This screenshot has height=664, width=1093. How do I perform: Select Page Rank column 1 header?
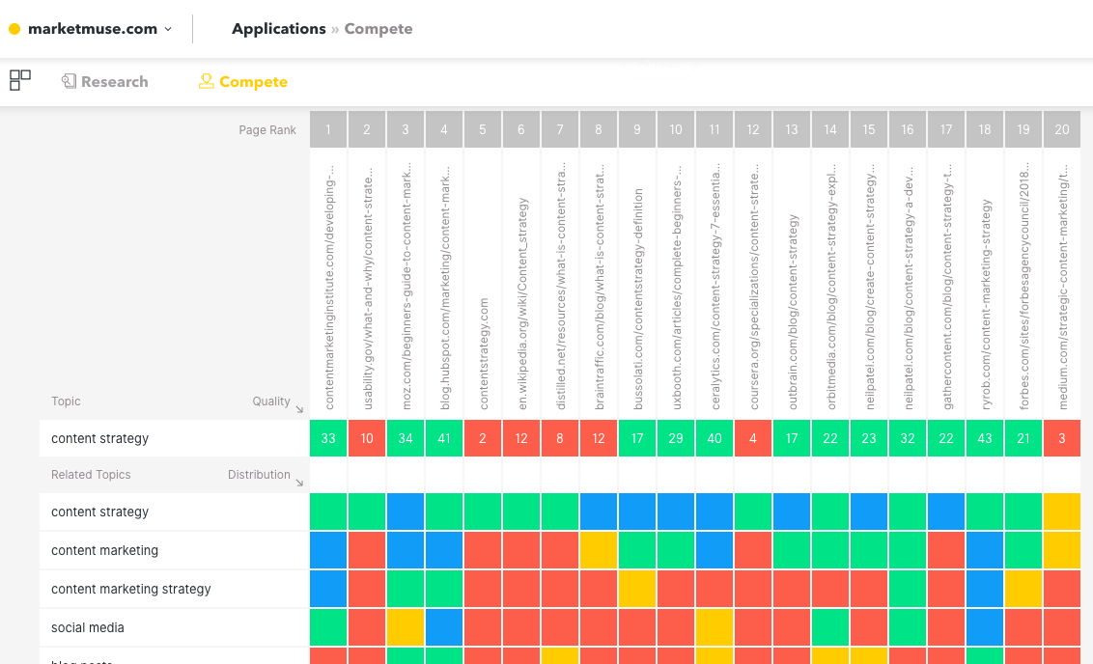(328, 129)
